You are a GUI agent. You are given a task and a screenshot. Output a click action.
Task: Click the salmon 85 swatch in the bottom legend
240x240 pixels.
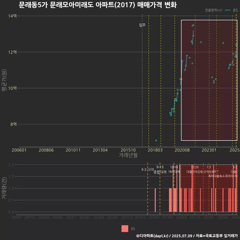(125, 229)
